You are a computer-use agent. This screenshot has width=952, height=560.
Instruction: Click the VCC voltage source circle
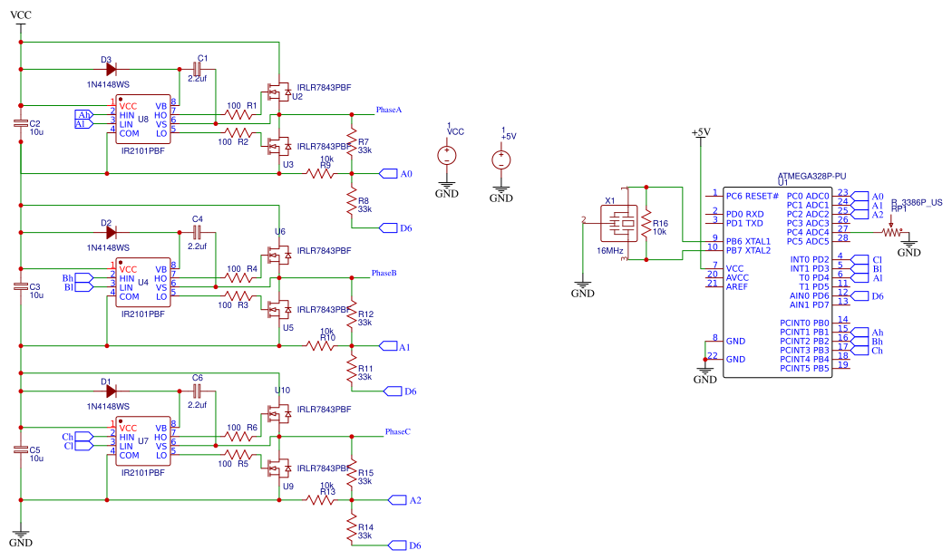tap(447, 155)
